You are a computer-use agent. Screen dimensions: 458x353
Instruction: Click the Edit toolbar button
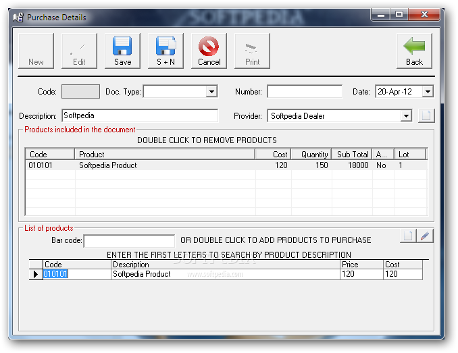tap(79, 51)
